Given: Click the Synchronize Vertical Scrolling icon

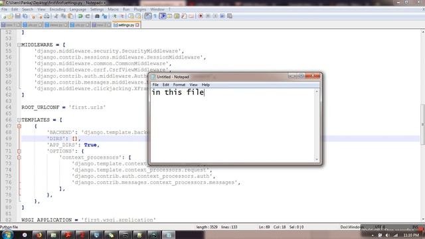Looking at the screenshot, I should (x=131, y=16).
